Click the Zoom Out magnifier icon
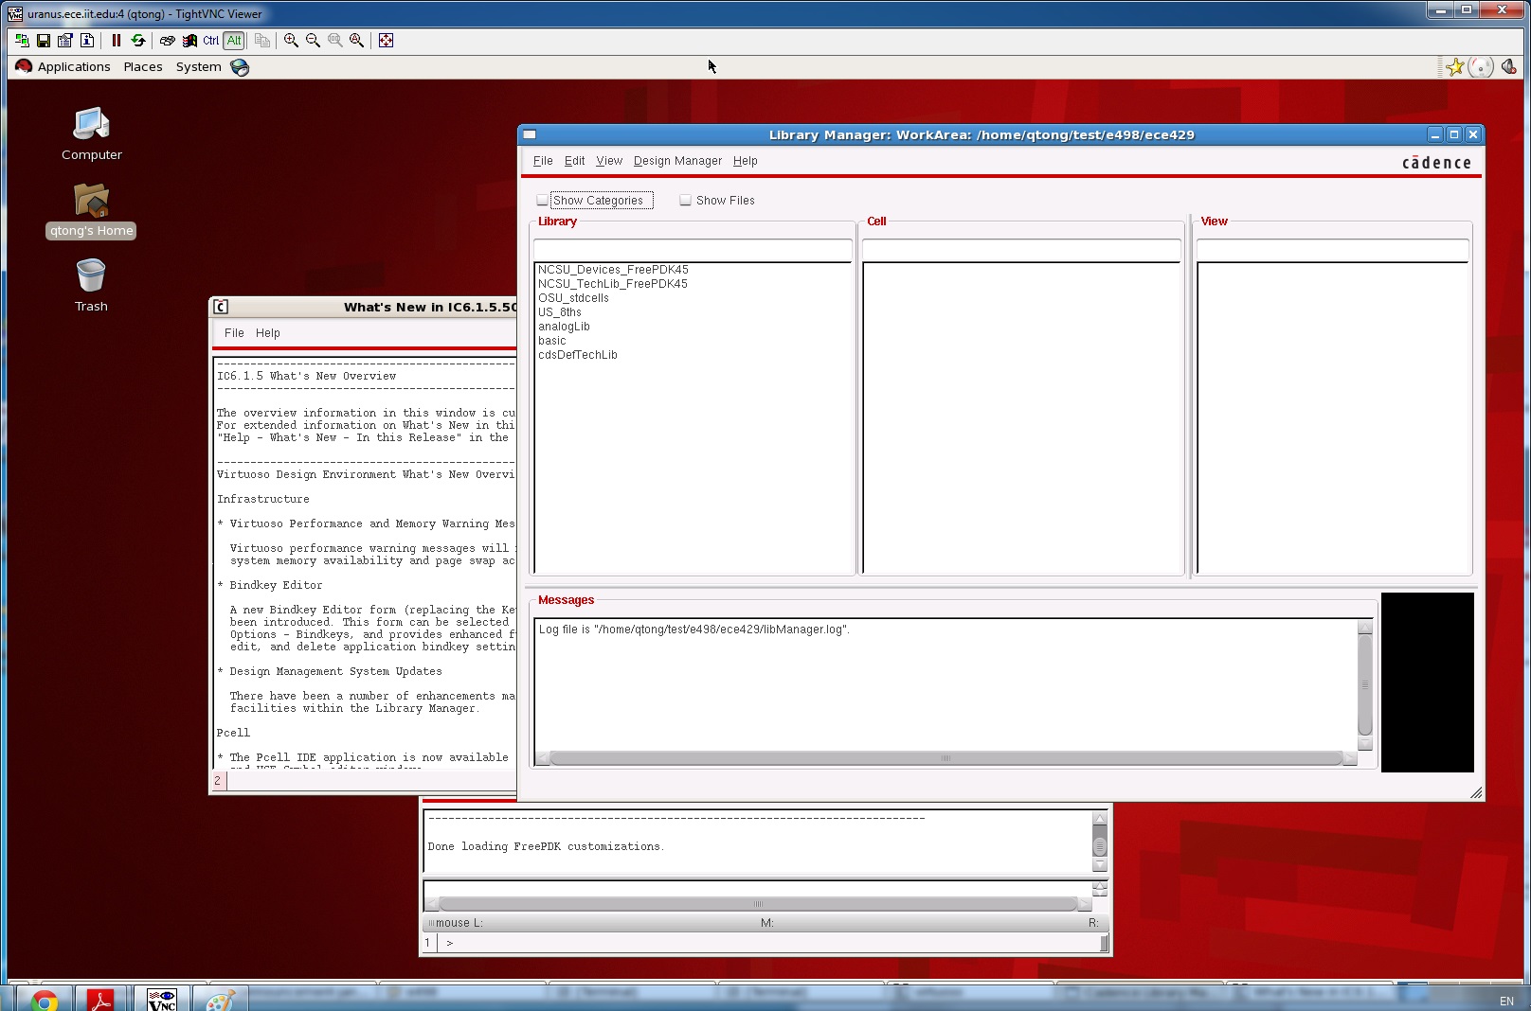 pyautogui.click(x=313, y=41)
